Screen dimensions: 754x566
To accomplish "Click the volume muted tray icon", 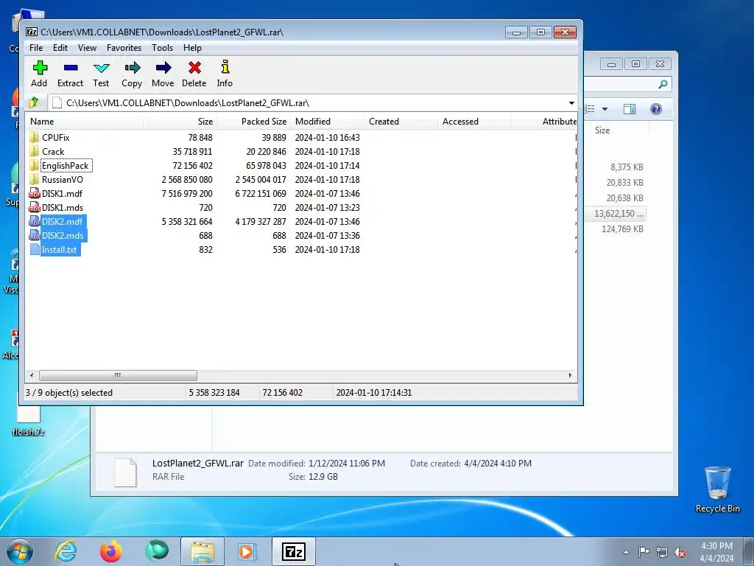I will pos(680,552).
